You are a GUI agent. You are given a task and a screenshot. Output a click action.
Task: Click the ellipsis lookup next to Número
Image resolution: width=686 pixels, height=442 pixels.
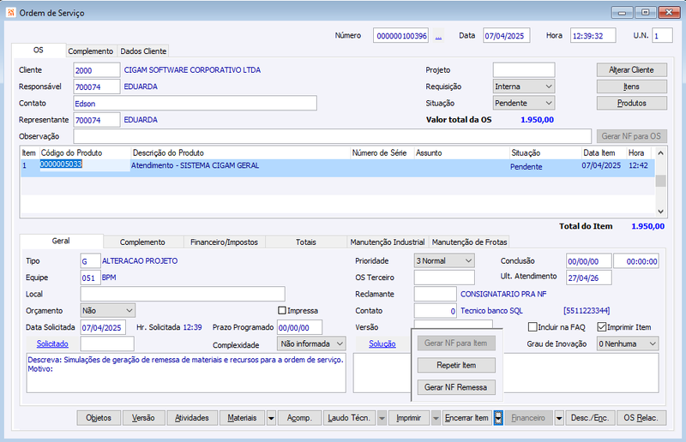click(438, 36)
